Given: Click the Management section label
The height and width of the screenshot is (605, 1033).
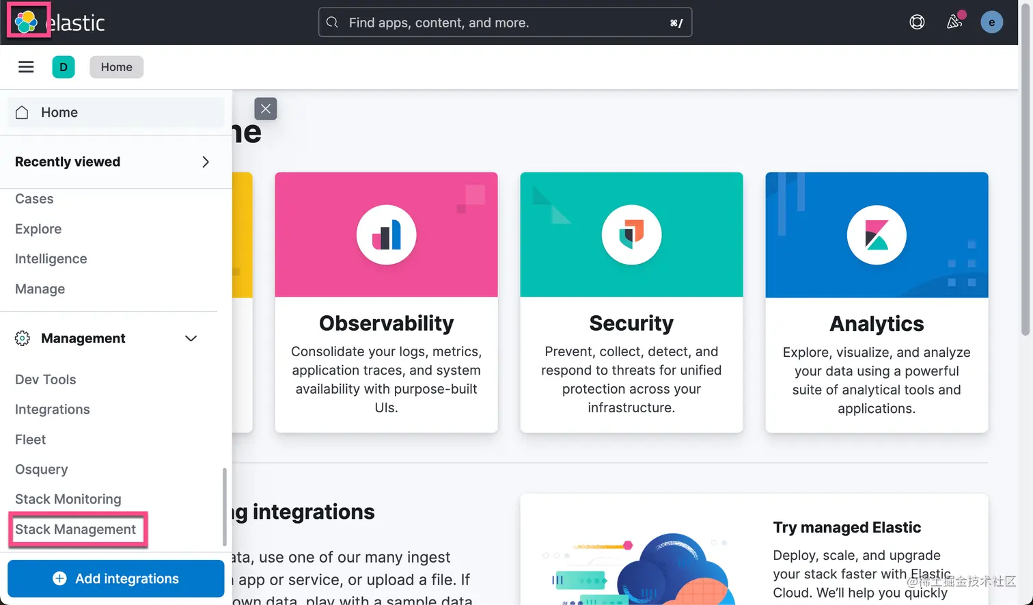Looking at the screenshot, I should (83, 338).
